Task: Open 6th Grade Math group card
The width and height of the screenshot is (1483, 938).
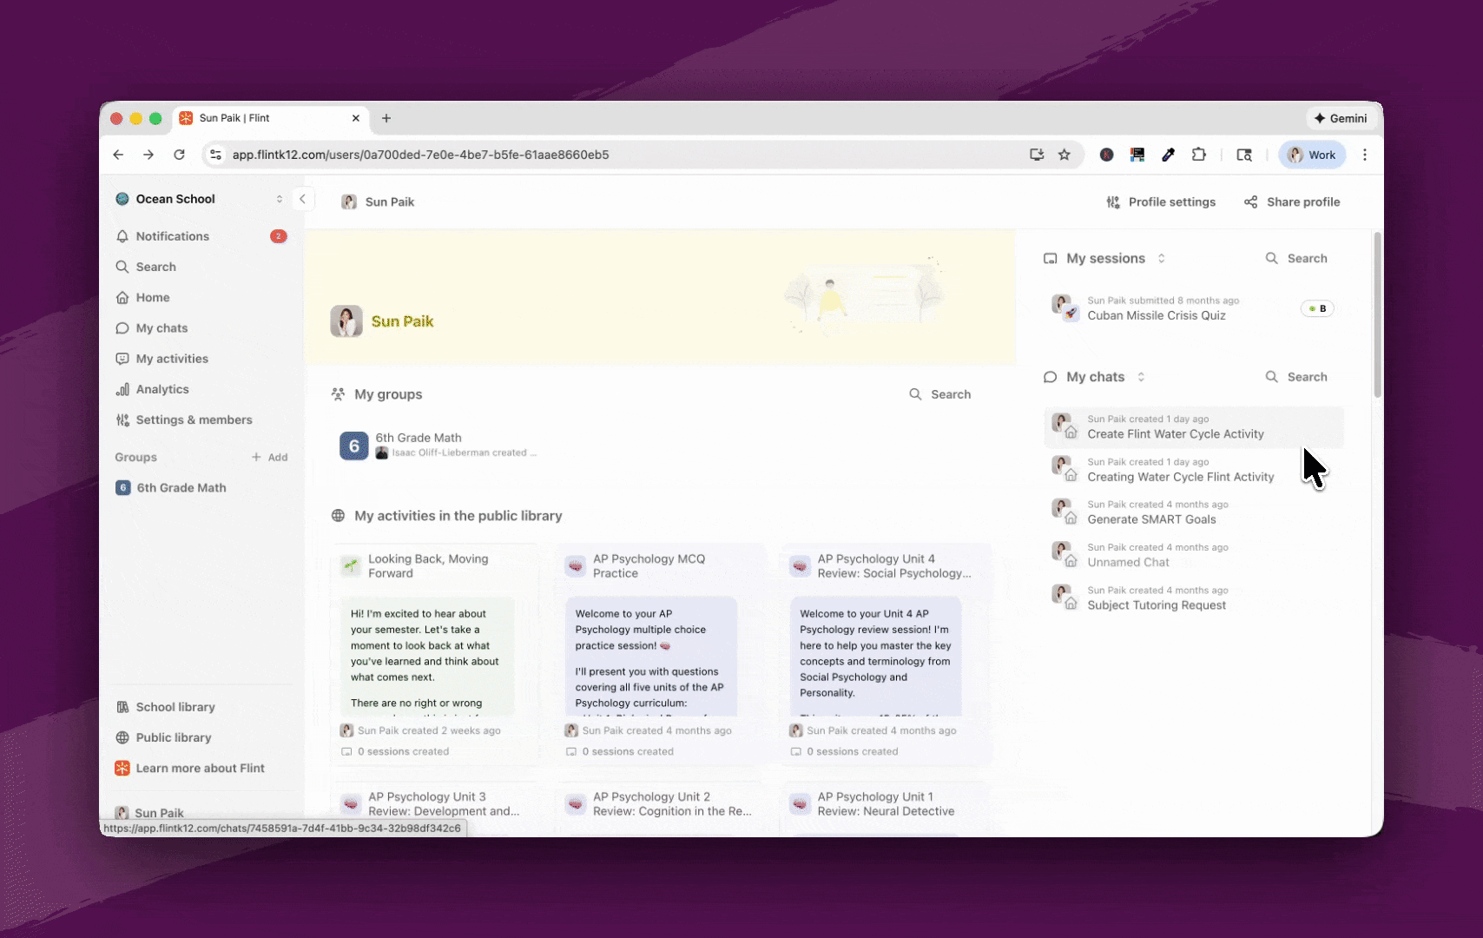Action: coord(438,445)
